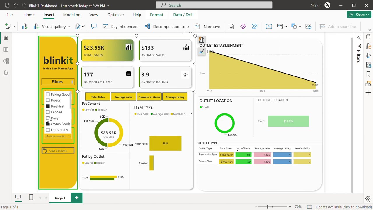Switch to the Home tab
This screenshot has width=373, height=210.
29,15
